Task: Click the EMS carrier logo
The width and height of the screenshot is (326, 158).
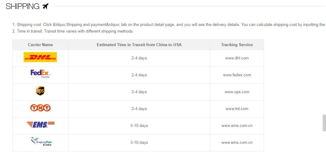Action: pos(40,125)
